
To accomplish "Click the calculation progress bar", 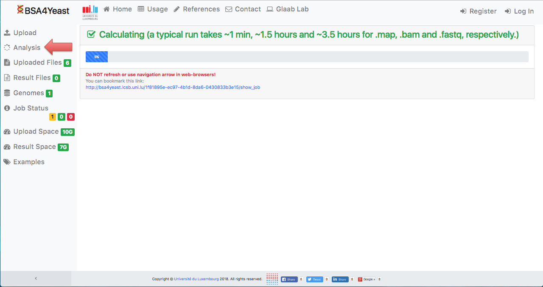I will (307, 57).
